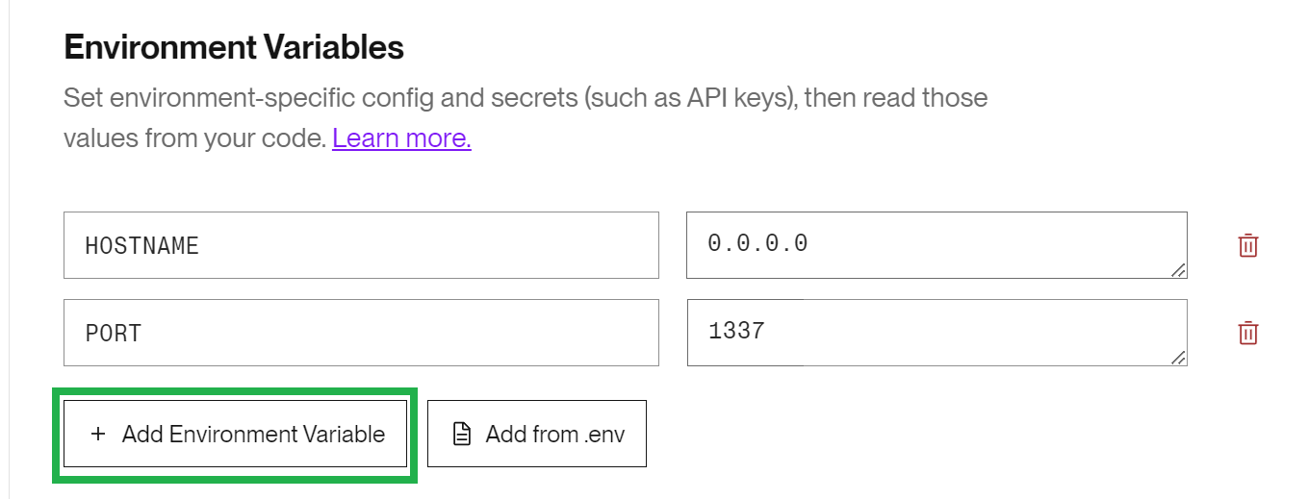Click the document icon beside Add from .env
Viewport: 1308px width, 499px height.
pos(462,434)
